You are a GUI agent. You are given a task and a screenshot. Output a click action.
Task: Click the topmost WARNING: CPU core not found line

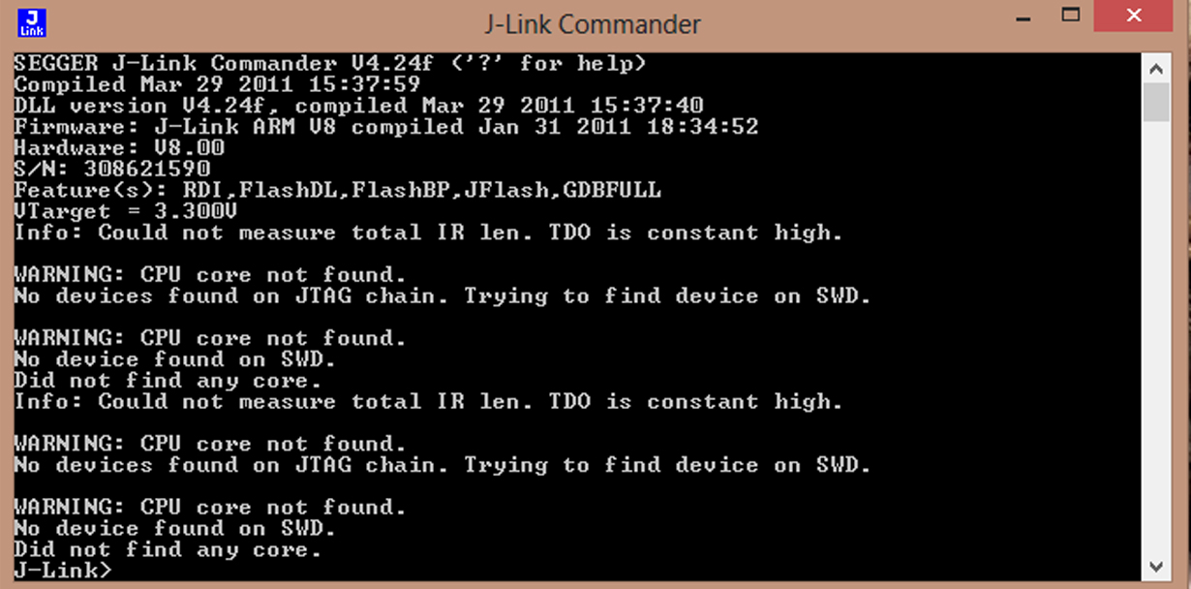pyautogui.click(x=210, y=274)
